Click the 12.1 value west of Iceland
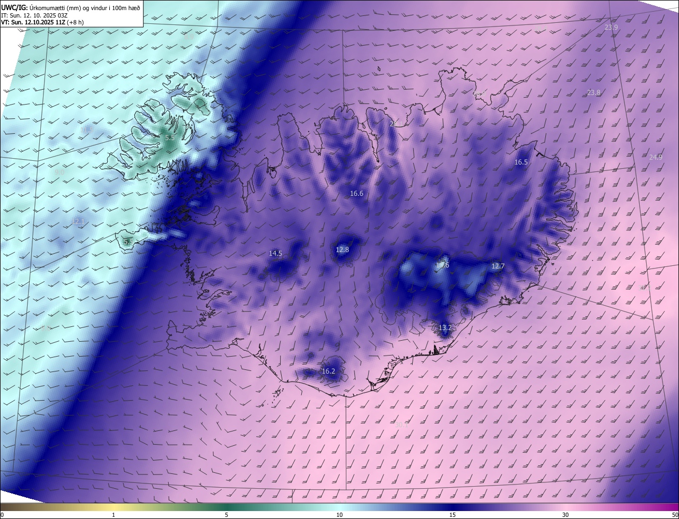 (x=78, y=221)
